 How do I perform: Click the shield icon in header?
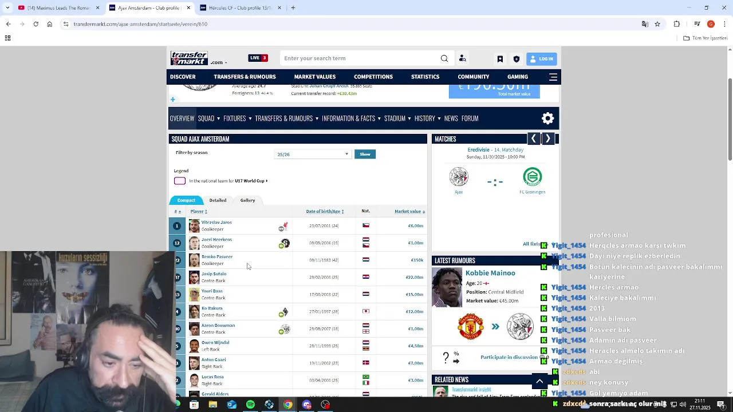(x=517, y=59)
